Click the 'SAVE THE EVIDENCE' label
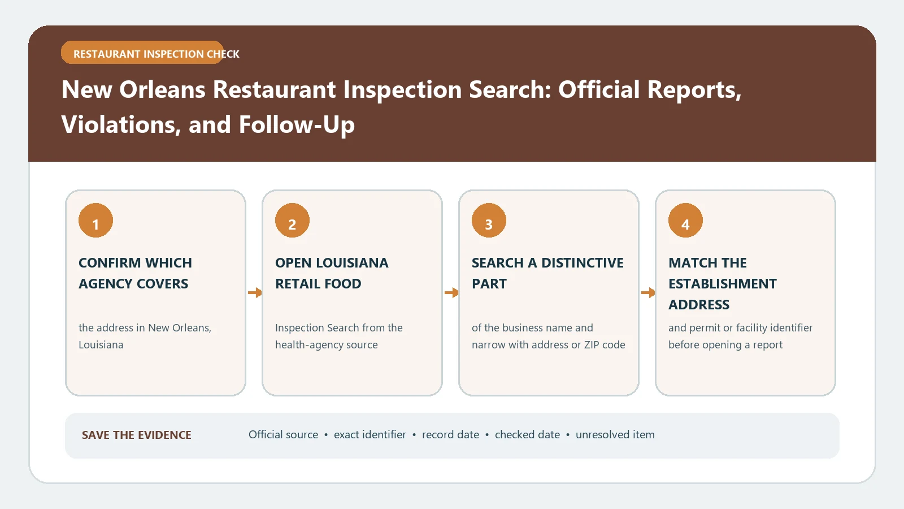 (137, 435)
